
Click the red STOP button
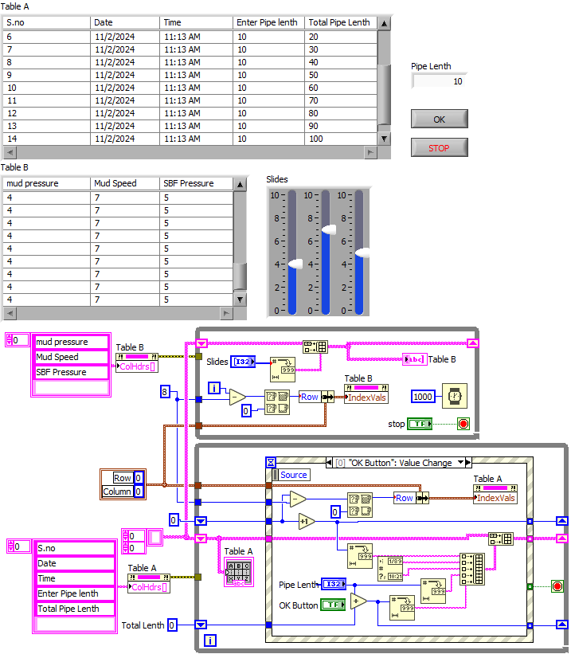click(x=439, y=147)
